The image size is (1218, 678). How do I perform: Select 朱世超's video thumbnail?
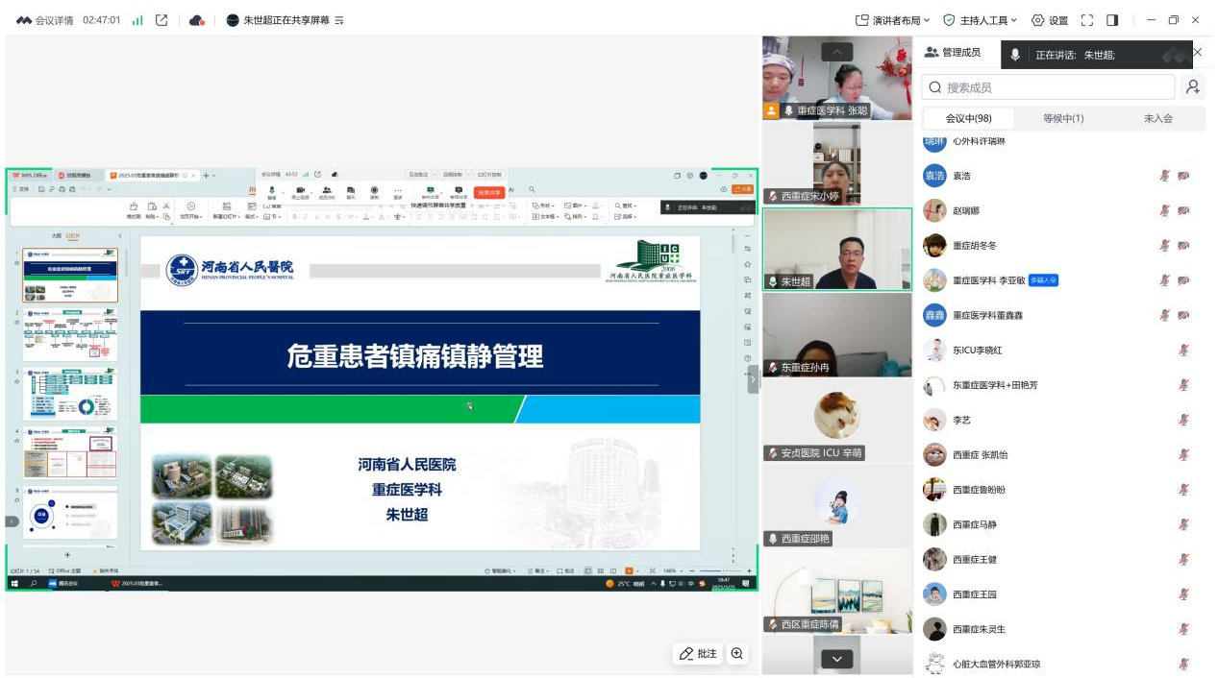tap(836, 250)
